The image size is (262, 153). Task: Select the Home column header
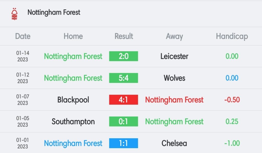[x=73, y=36]
